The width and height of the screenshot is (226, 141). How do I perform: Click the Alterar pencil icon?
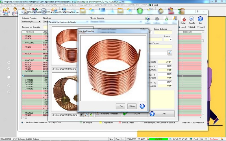[x=174, y=20]
